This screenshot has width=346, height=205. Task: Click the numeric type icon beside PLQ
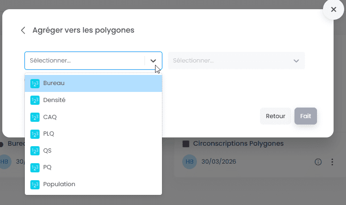tap(35, 134)
